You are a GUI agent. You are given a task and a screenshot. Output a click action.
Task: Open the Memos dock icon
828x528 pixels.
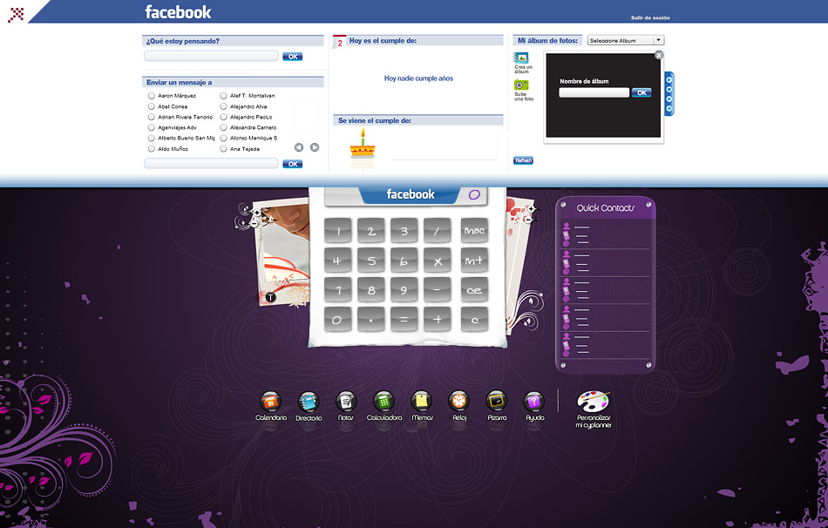pyautogui.click(x=421, y=402)
